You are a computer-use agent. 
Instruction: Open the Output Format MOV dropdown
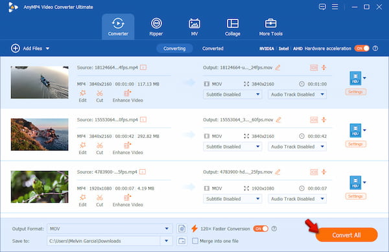[110, 229]
